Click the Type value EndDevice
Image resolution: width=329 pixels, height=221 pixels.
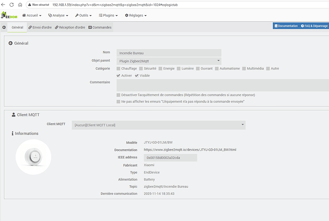152,172
